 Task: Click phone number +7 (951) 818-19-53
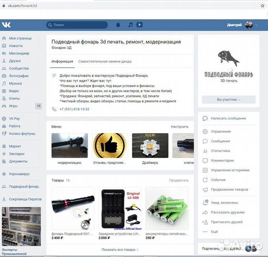click(74, 109)
